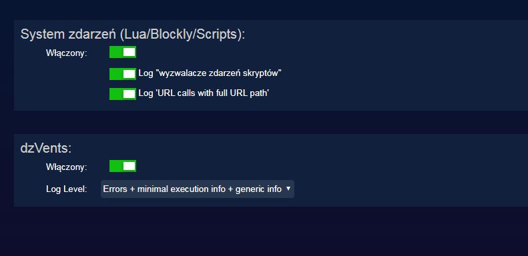Click white knob of dzVents enabled switch
Image resolution: width=528 pixels, height=256 pixels.
pos(129,166)
